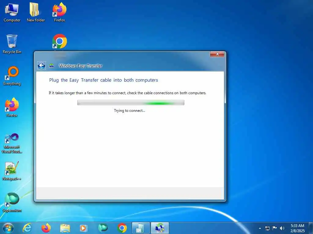The height and width of the screenshot is (234, 313).
Task: Select the Firefox shortcut beside New folder
Action: pos(60,12)
